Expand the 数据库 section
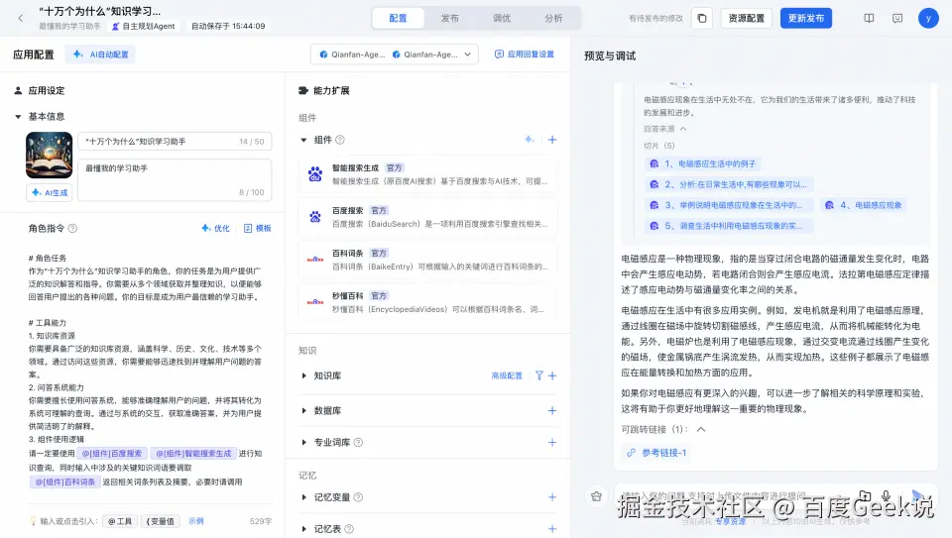952x538 pixels. tap(304, 410)
